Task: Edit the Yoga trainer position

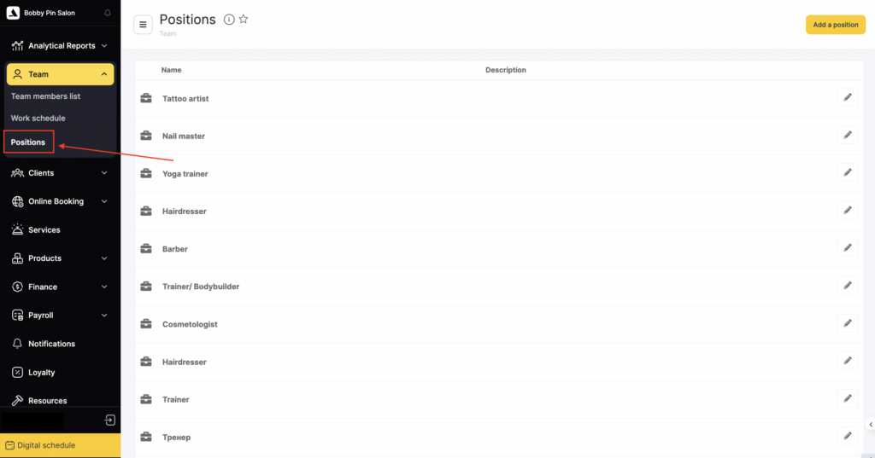Action: [x=848, y=173]
